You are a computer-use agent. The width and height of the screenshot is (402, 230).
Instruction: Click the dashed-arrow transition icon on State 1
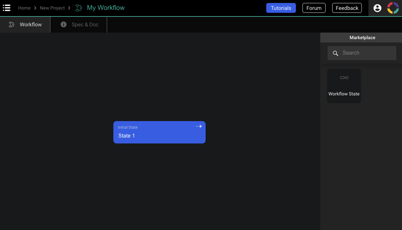[x=199, y=126]
